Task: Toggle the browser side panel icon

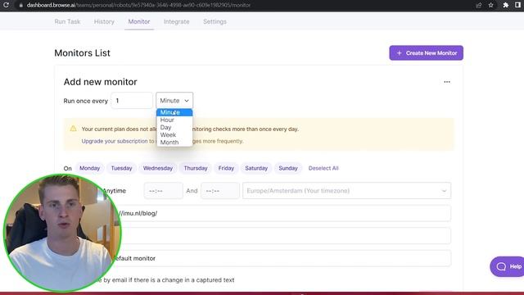Action: tap(518, 5)
